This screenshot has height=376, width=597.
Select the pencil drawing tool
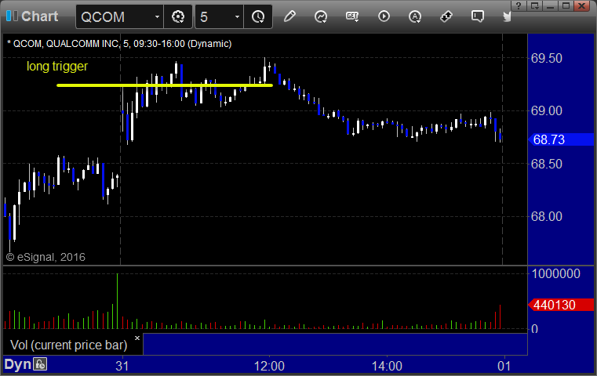[289, 16]
